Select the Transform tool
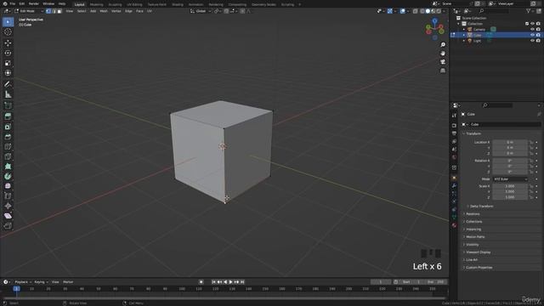The image size is (544, 306). click(x=8, y=73)
